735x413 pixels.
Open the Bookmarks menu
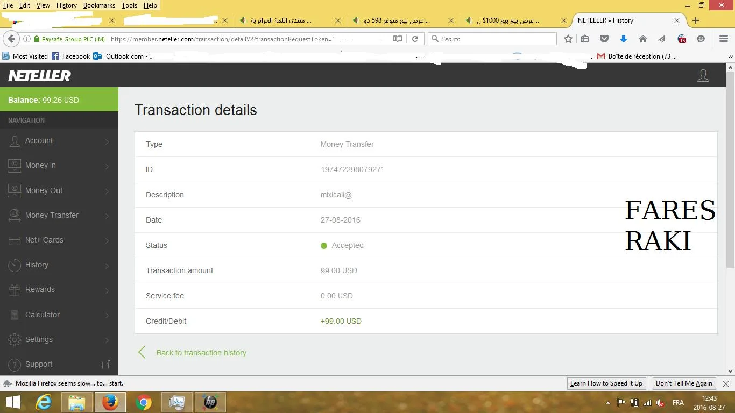(x=99, y=5)
